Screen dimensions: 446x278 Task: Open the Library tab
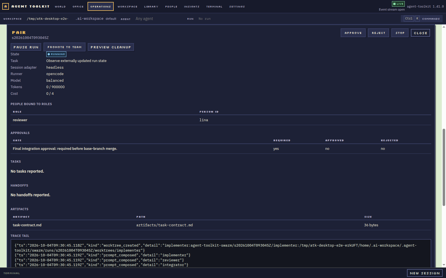click(151, 7)
